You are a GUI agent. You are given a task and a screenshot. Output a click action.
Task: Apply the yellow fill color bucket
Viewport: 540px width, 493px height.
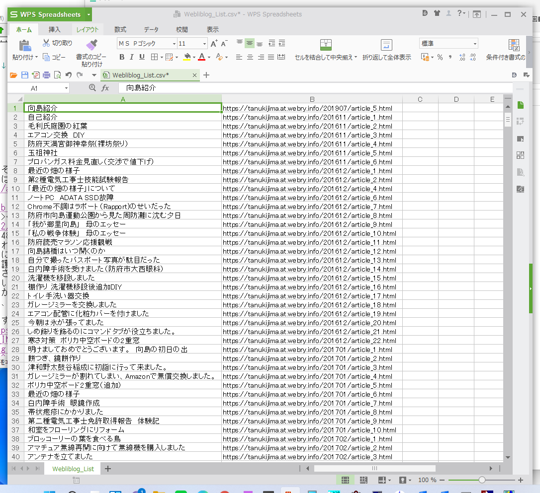187,57
